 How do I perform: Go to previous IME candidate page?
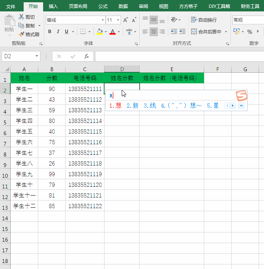click(227, 105)
